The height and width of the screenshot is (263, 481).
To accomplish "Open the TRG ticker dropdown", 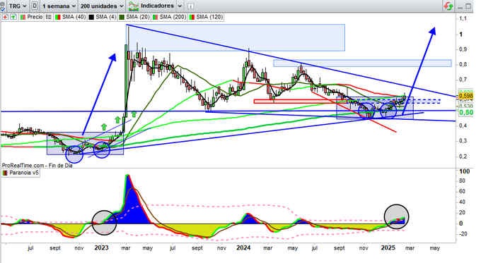I will click(x=17, y=6).
